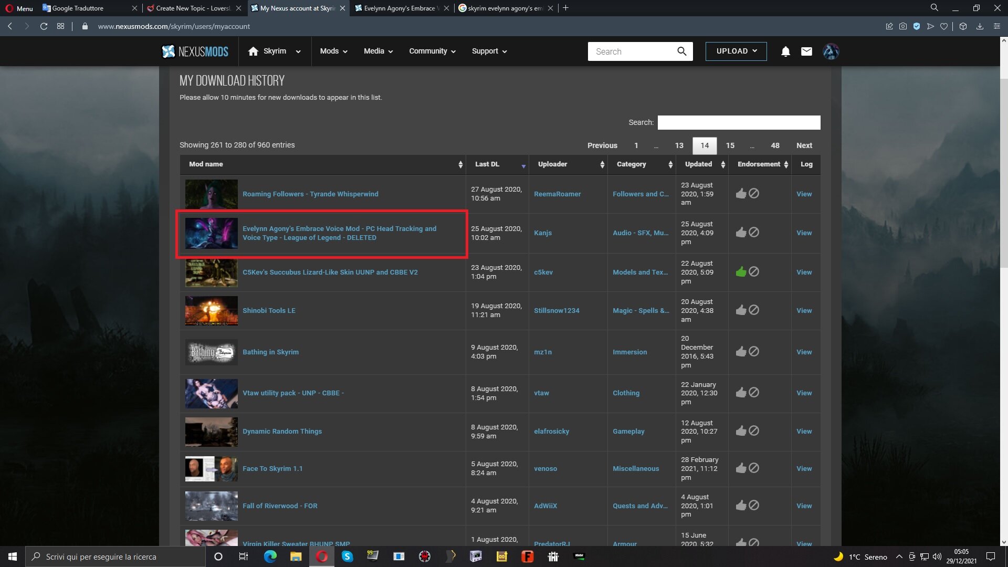Sort table by Updated column
The height and width of the screenshot is (567, 1008).
702,164
